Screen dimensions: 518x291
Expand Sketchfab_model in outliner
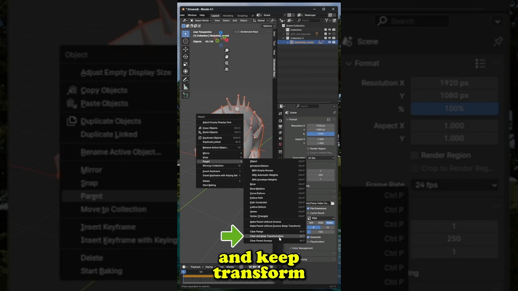coord(288,42)
